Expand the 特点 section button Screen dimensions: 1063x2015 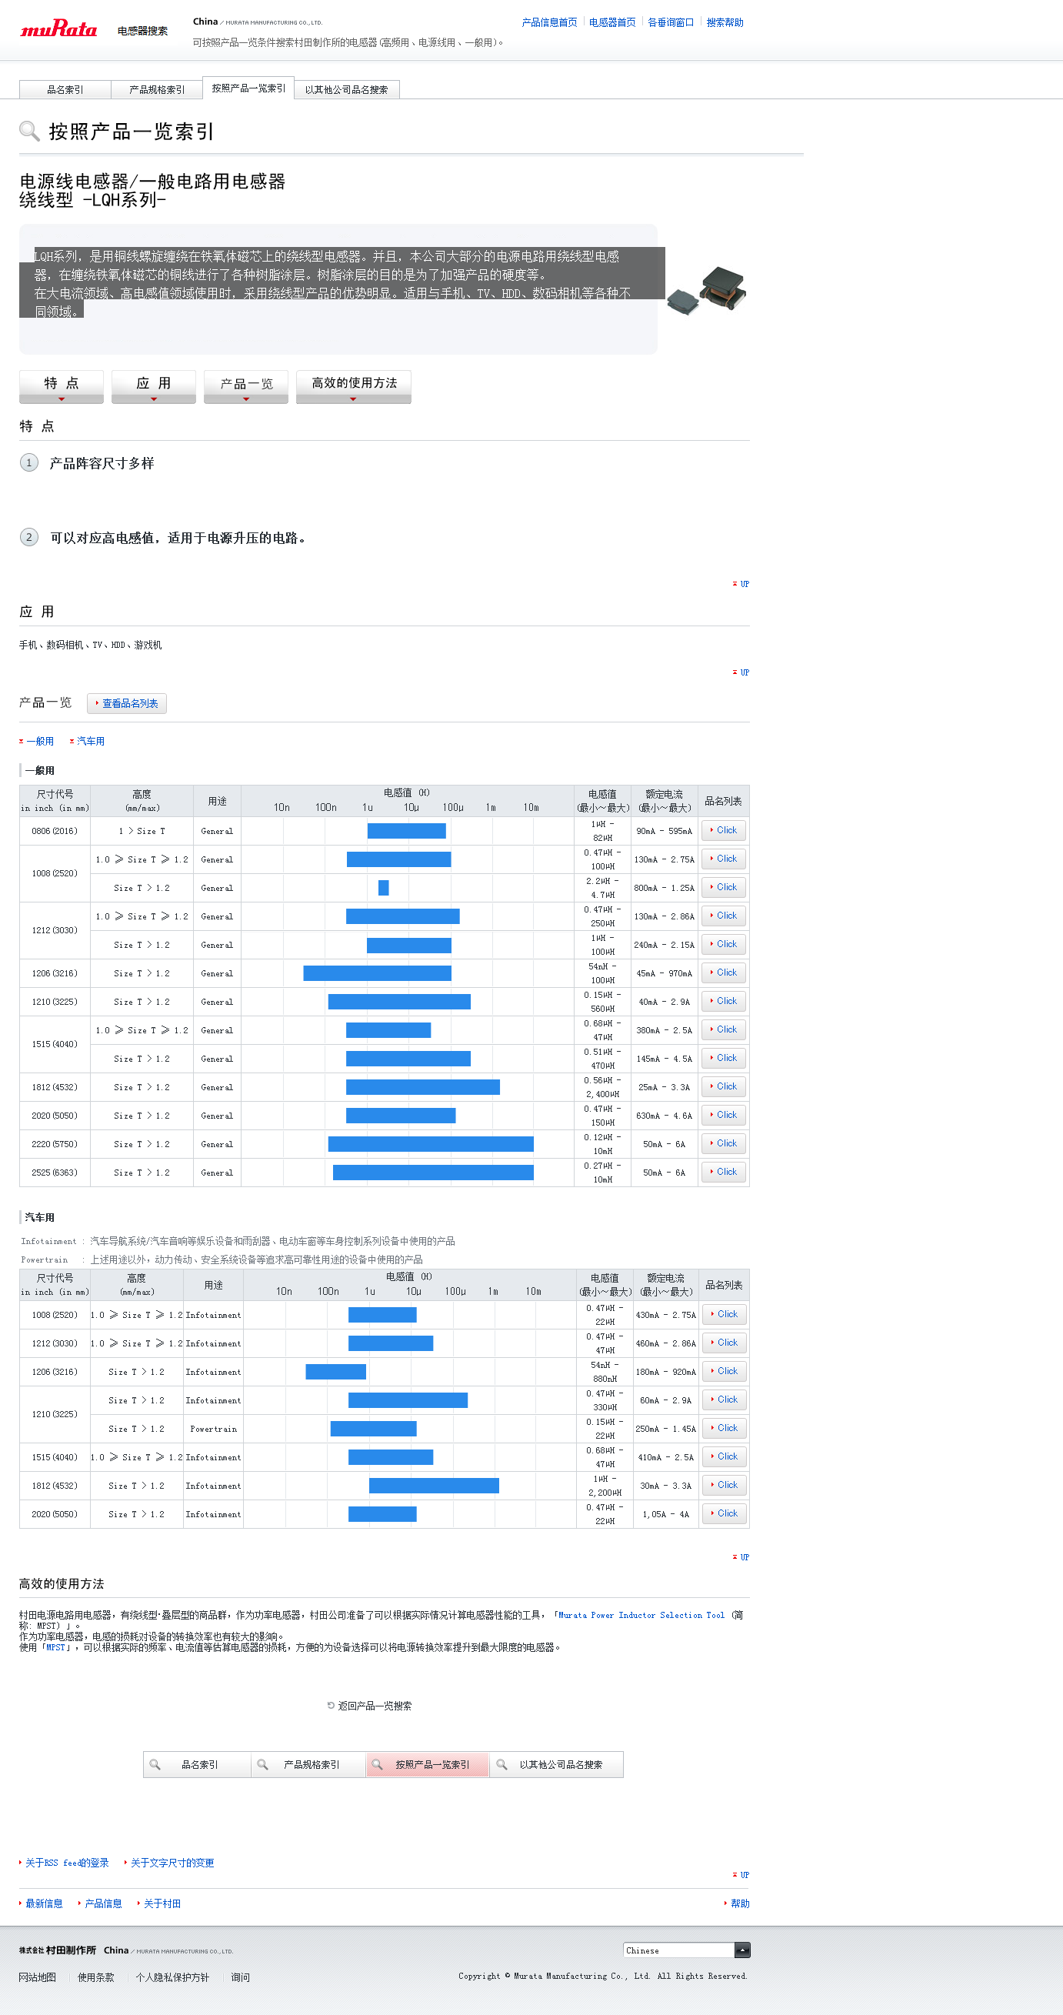[61, 385]
